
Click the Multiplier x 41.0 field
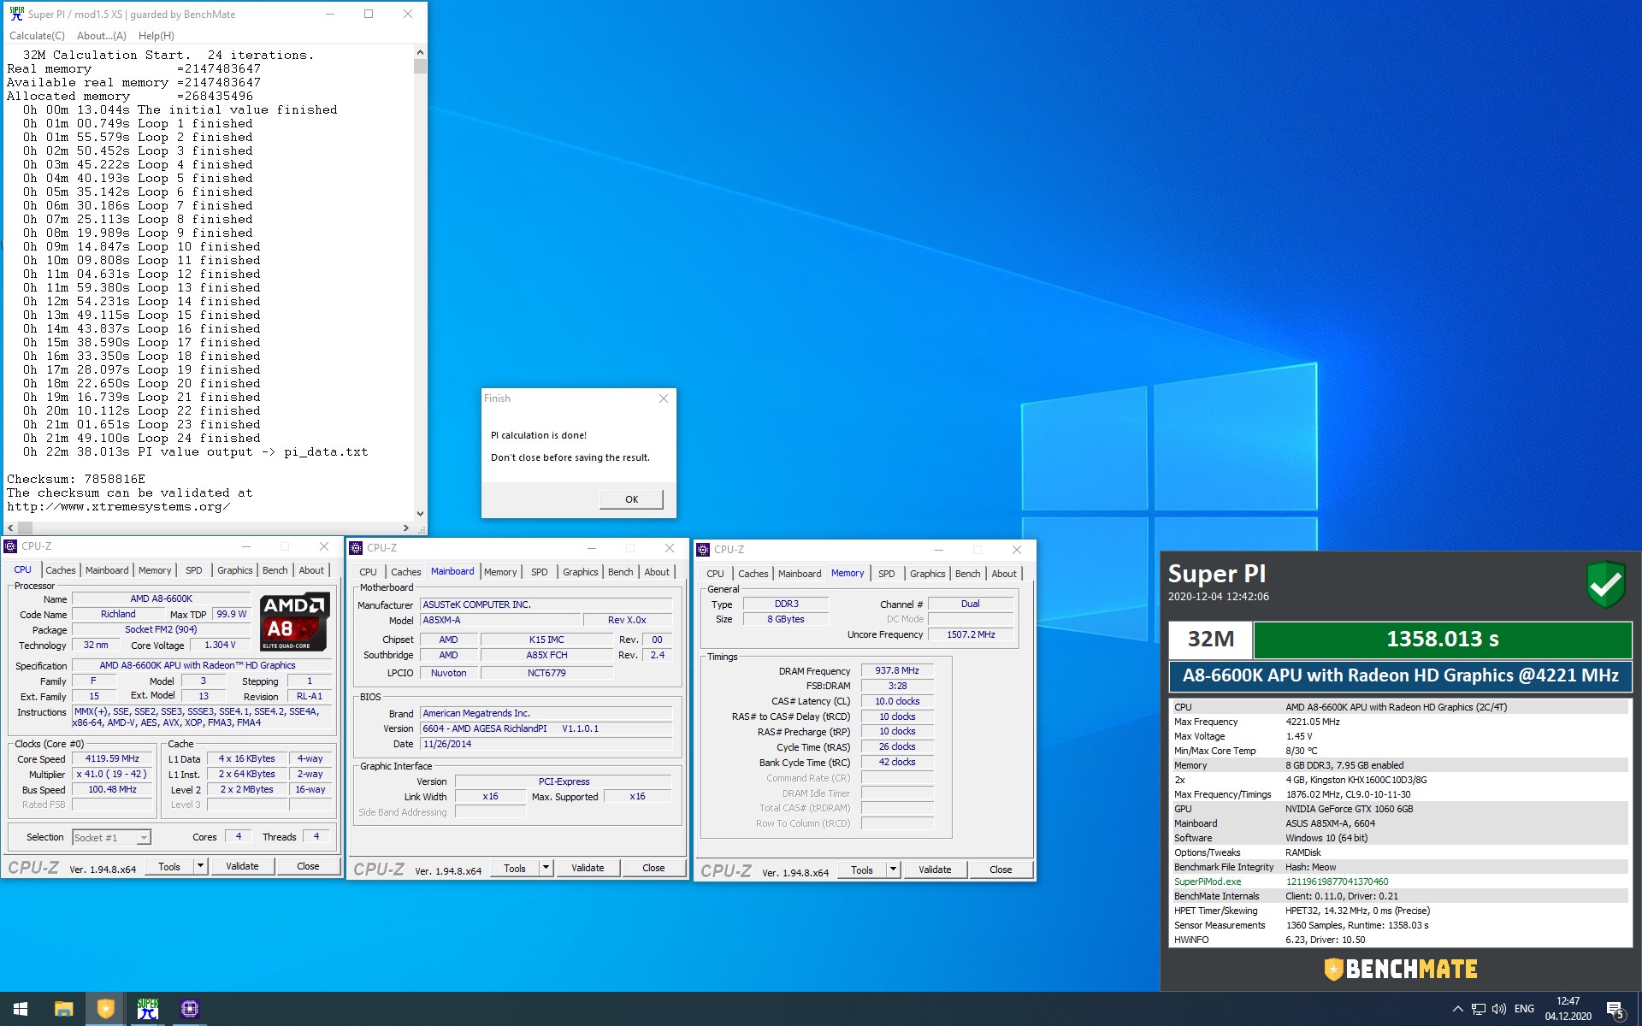tap(112, 774)
